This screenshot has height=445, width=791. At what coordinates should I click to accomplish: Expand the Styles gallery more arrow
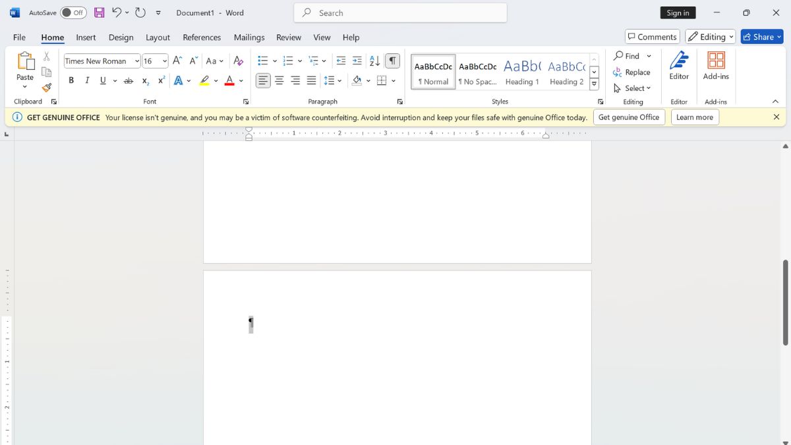pos(594,84)
